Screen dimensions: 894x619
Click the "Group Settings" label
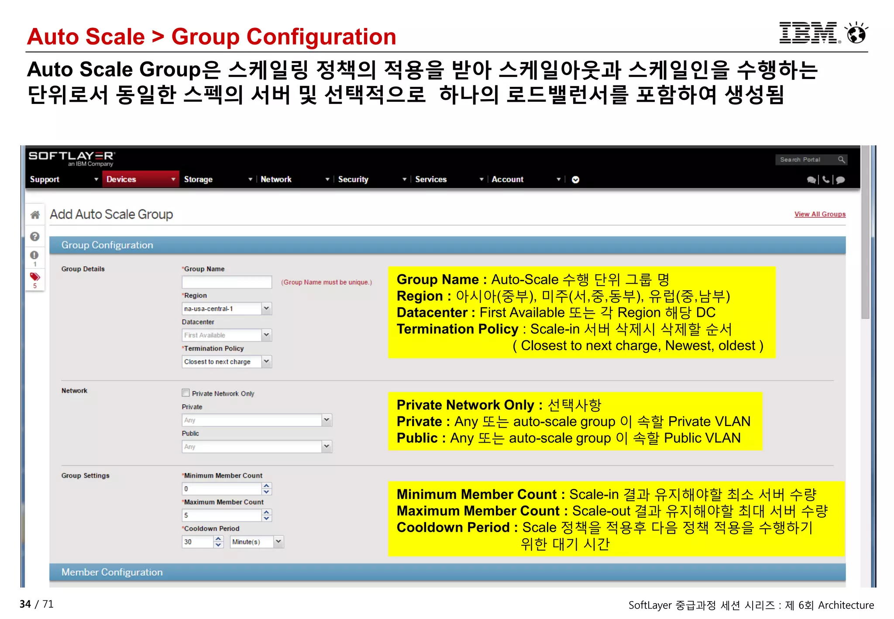coord(86,475)
